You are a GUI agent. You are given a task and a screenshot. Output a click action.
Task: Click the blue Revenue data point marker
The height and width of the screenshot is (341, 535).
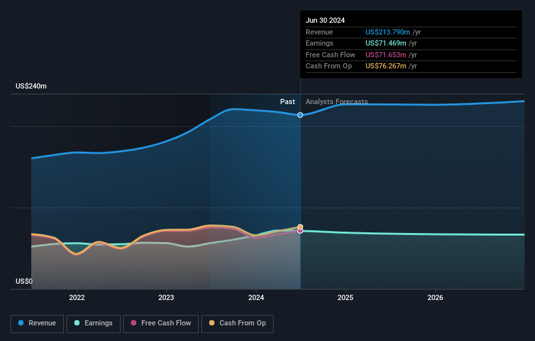[x=300, y=115]
